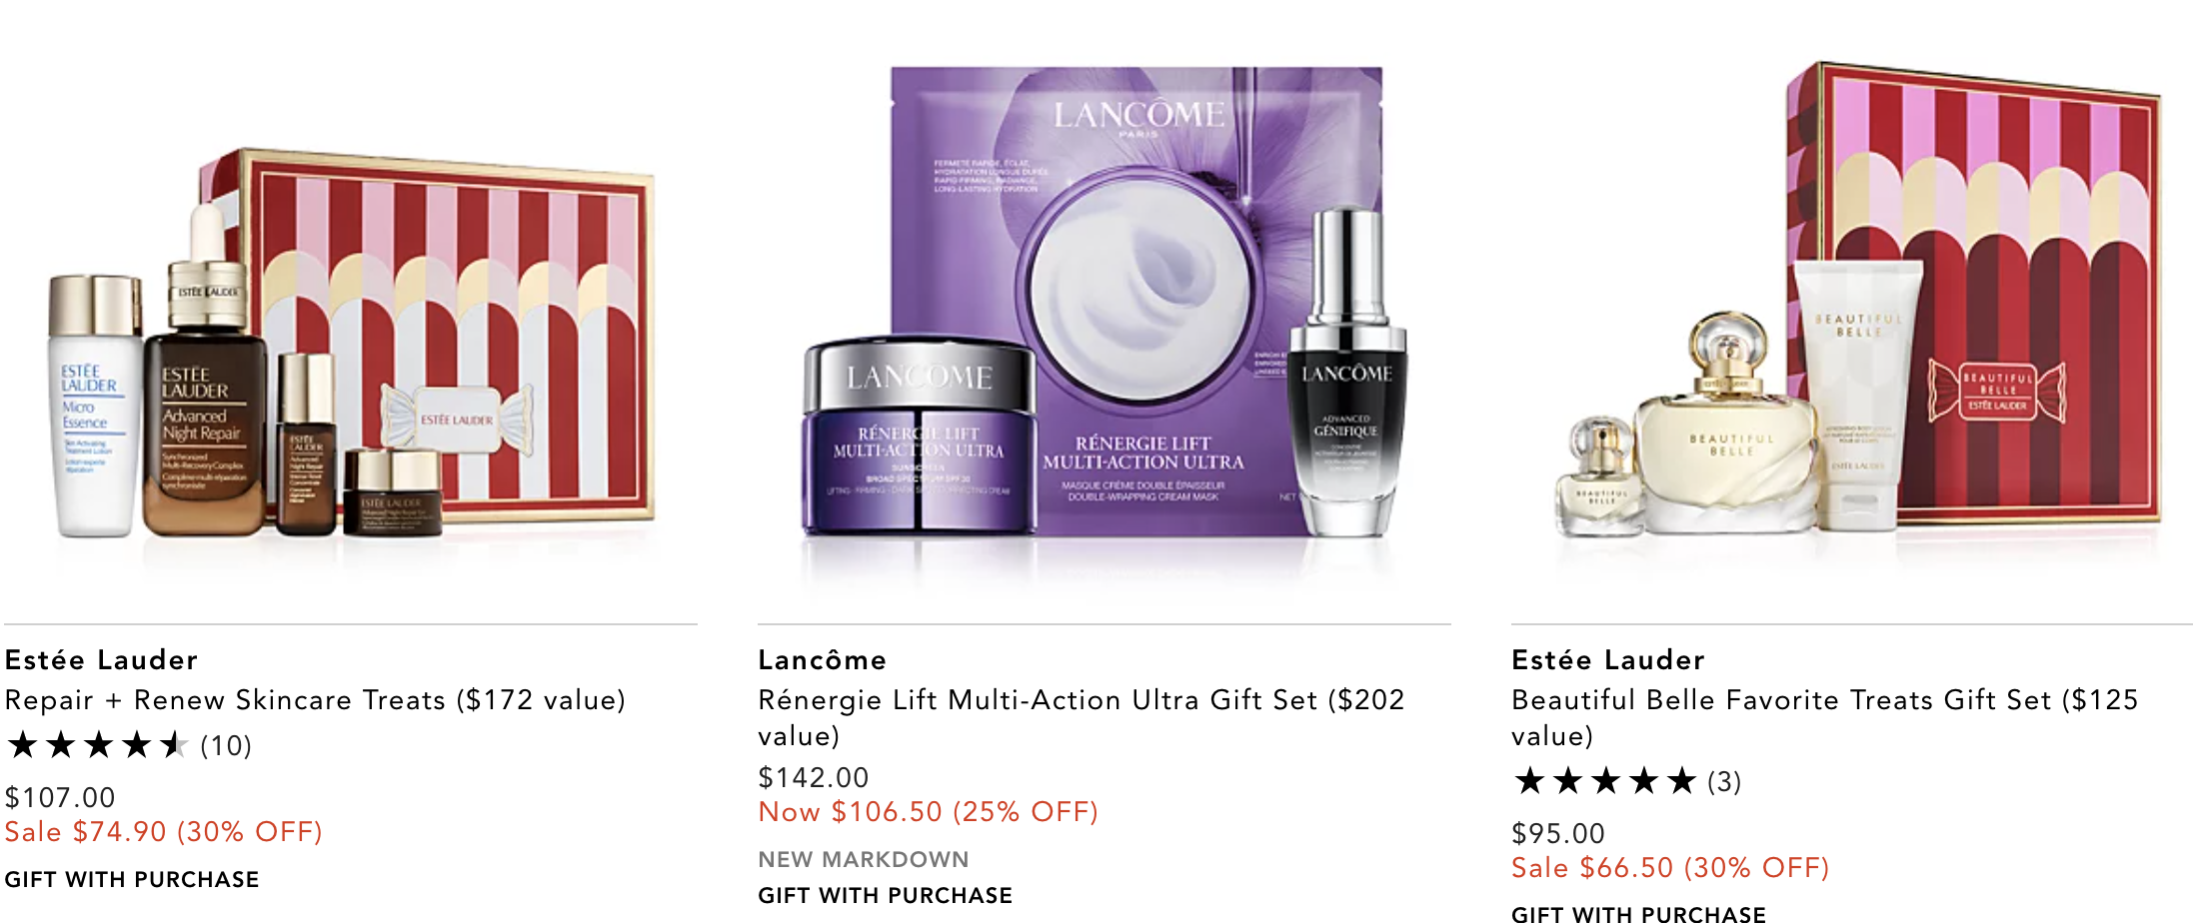Open the five-star rating for Beautiful Belle
This screenshot has height=923, width=2193.
(x=1604, y=781)
